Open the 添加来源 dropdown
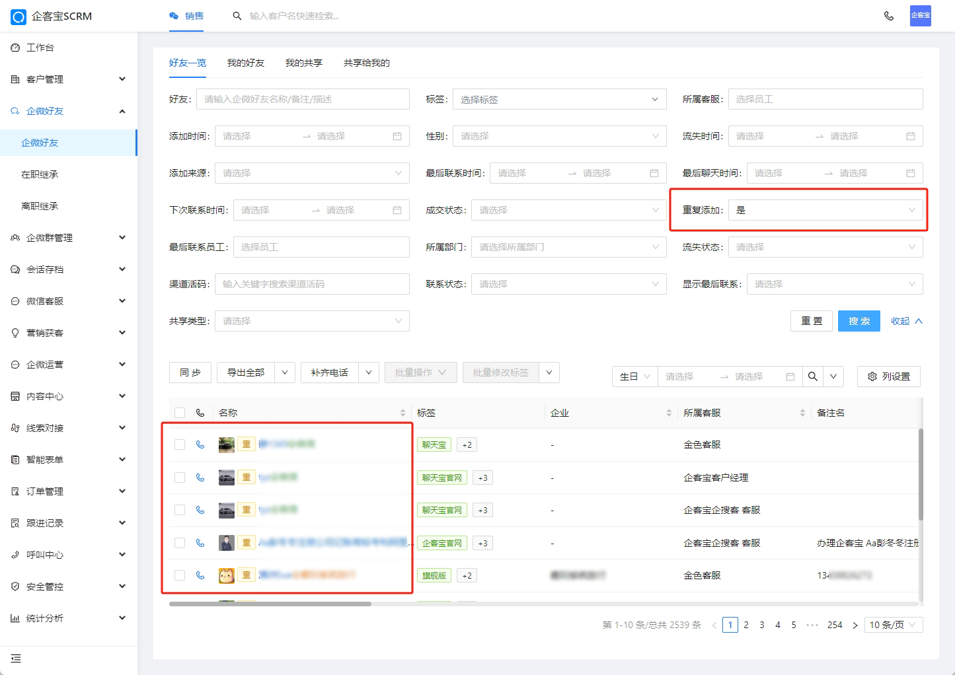Viewport: 955px width, 675px height. click(x=312, y=173)
